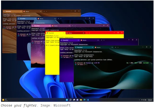
Task: Select the PowerShell tab in the wood-themed window
Action: point(12,11)
